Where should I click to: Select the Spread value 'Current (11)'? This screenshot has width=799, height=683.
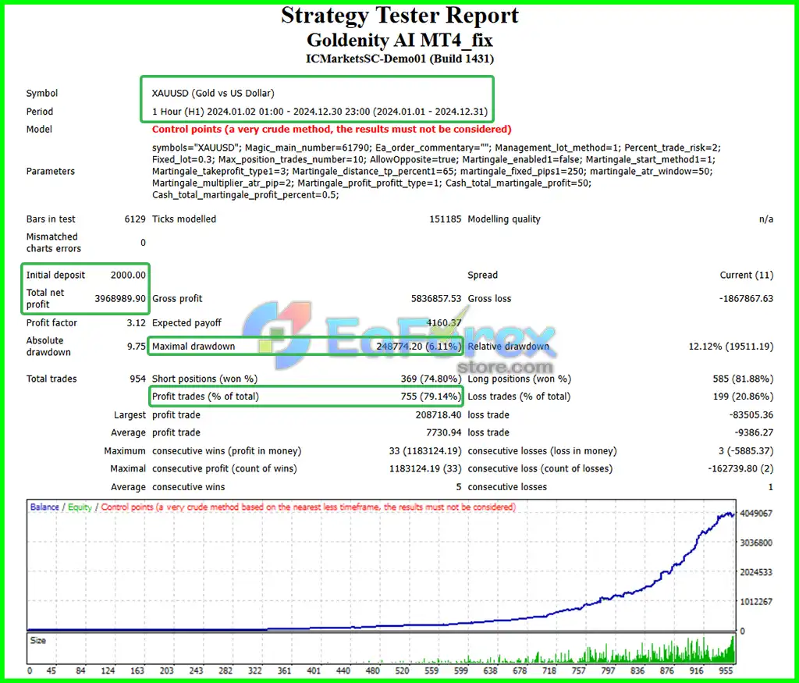(x=747, y=276)
